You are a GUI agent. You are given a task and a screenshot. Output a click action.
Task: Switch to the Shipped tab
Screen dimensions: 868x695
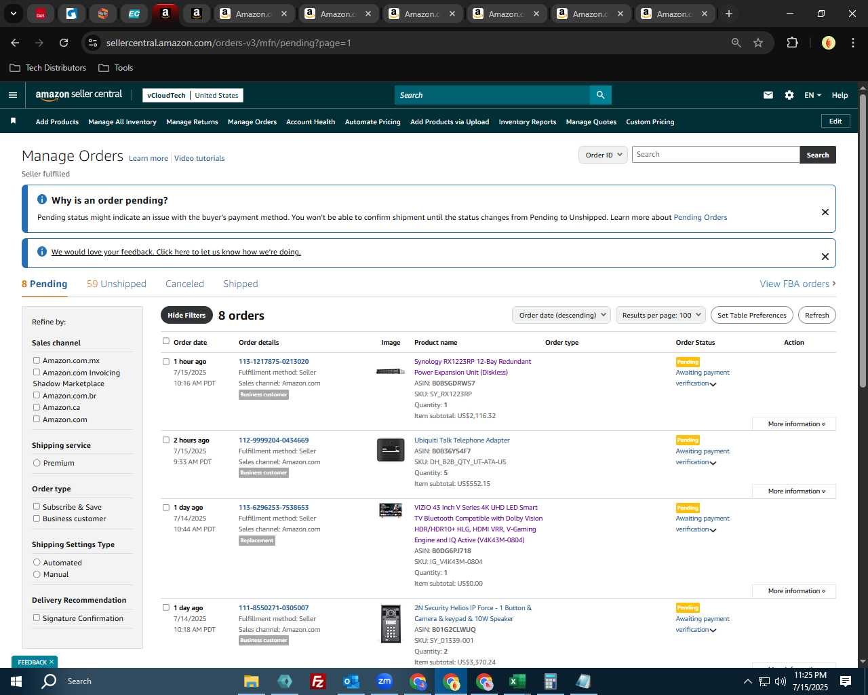(x=241, y=284)
